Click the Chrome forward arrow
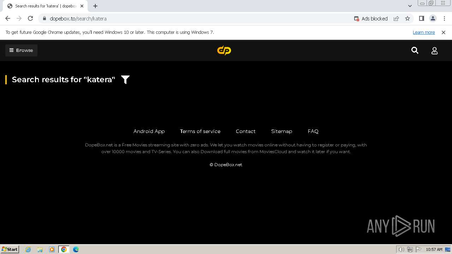The image size is (452, 254). [19, 18]
